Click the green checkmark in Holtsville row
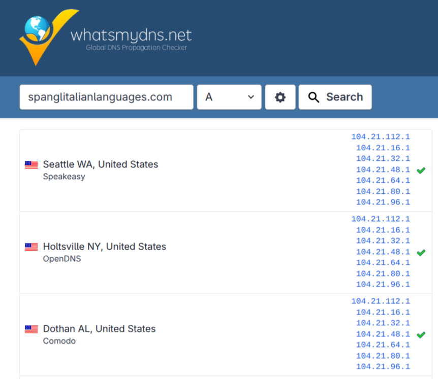Image resolution: width=438 pixels, height=379 pixels. point(421,252)
